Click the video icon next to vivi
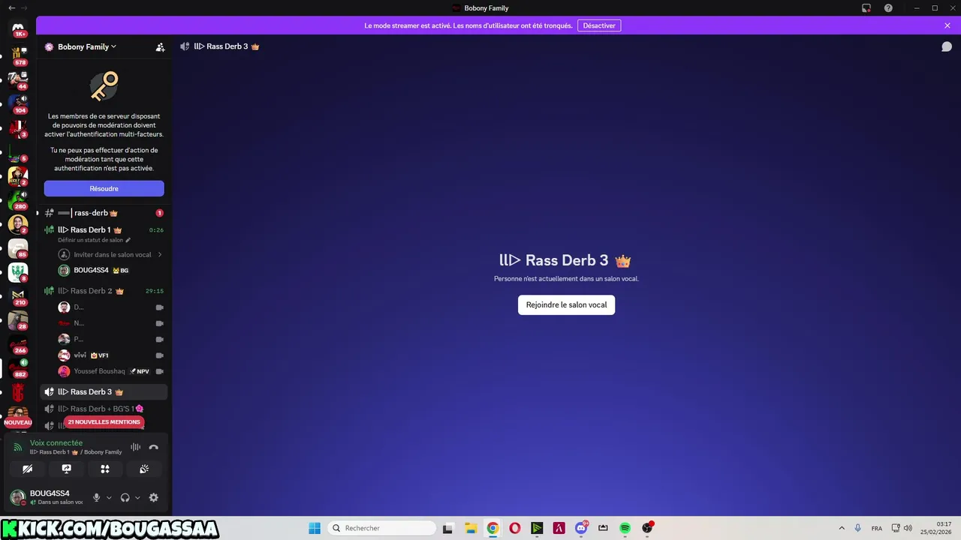This screenshot has height=540, width=961. 159,355
